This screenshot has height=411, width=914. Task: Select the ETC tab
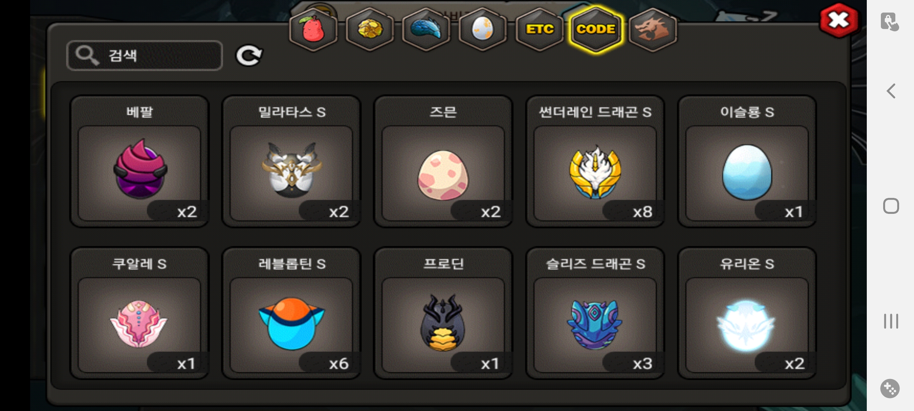coord(539,29)
